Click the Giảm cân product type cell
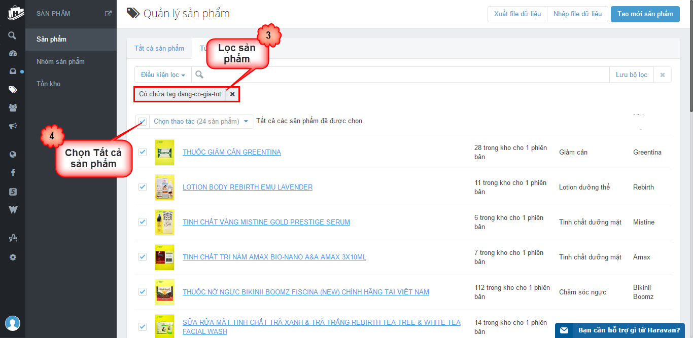The height and width of the screenshot is (338, 693). (573, 152)
